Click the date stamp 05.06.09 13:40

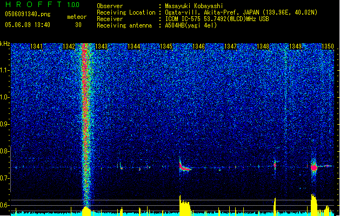coord(28,25)
